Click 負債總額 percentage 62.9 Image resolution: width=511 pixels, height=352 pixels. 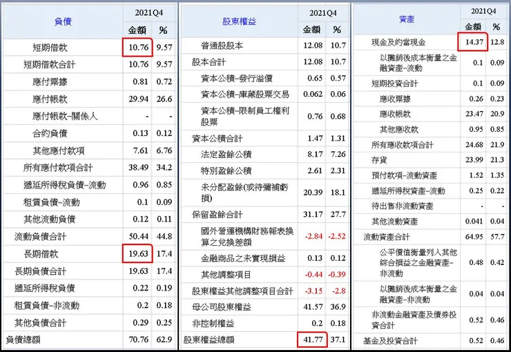164,340
